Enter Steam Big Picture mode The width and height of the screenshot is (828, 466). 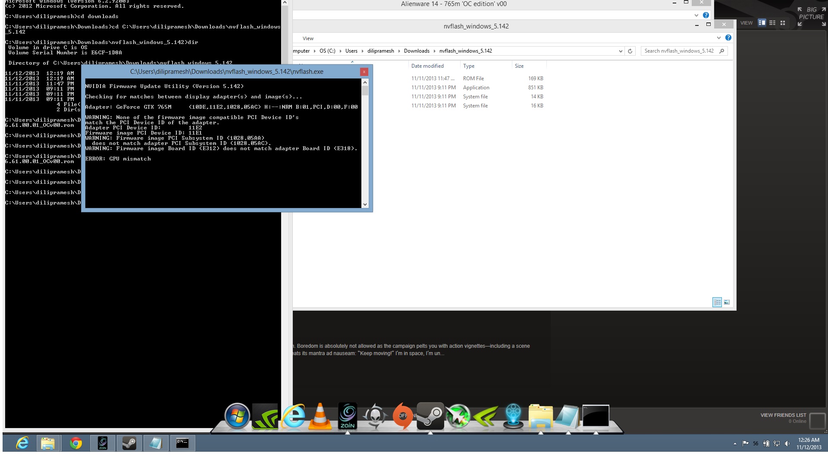tap(811, 16)
